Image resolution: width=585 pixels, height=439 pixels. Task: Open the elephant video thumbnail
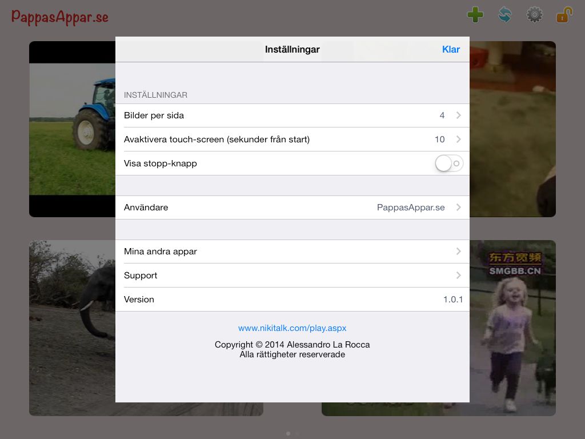(73, 328)
